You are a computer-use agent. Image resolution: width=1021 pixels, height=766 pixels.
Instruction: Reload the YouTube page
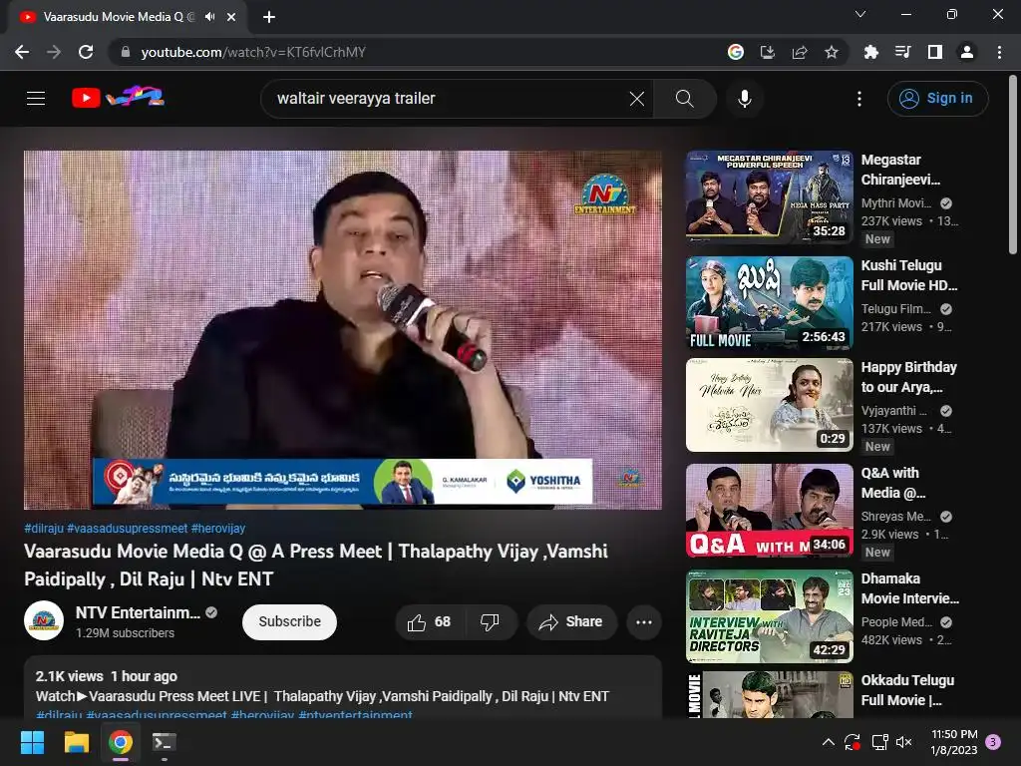point(86,52)
